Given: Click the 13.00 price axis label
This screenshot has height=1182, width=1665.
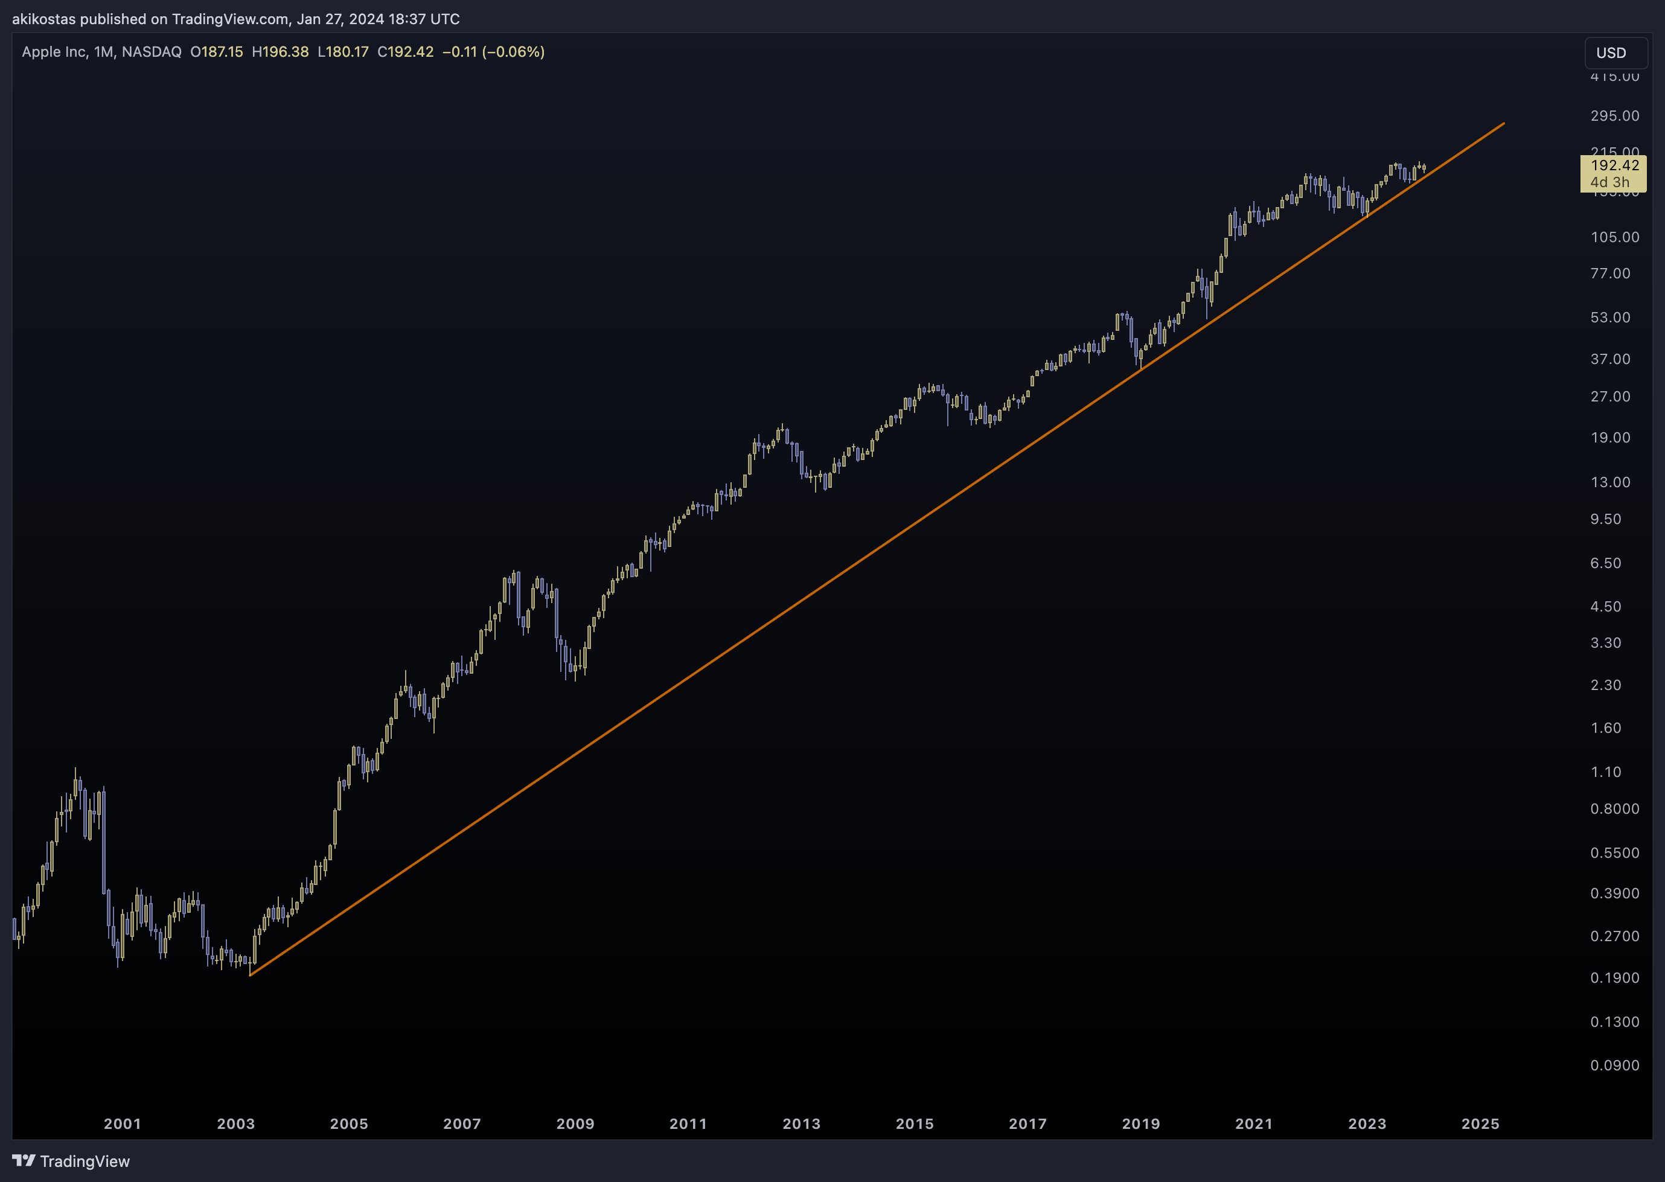Looking at the screenshot, I should tap(1611, 482).
